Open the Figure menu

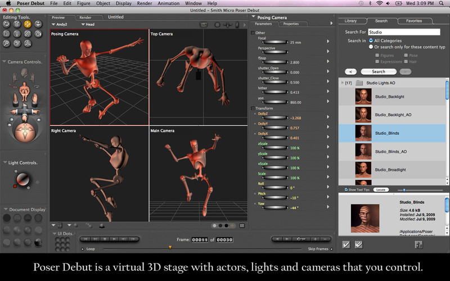tap(83, 3)
